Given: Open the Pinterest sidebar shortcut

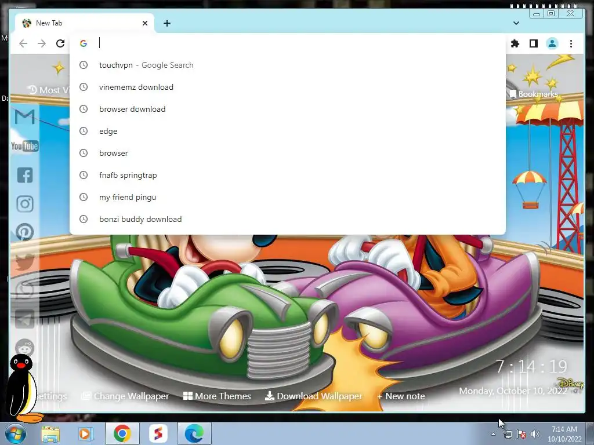Looking at the screenshot, I should pyautogui.click(x=24, y=232).
